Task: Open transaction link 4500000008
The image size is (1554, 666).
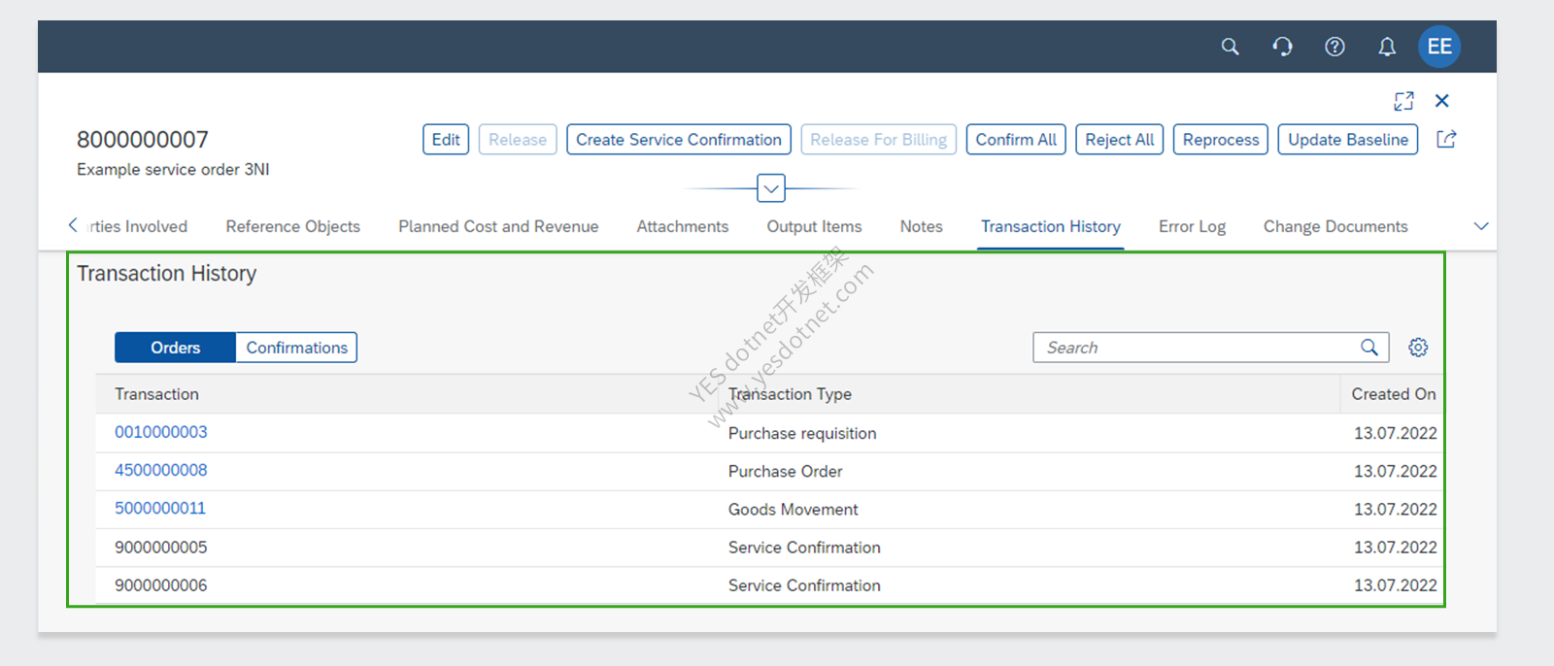Action: [161, 470]
